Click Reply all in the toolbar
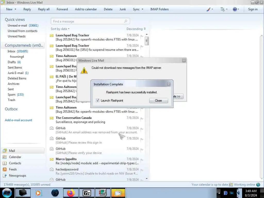264x198 pixels. point(44,9)
